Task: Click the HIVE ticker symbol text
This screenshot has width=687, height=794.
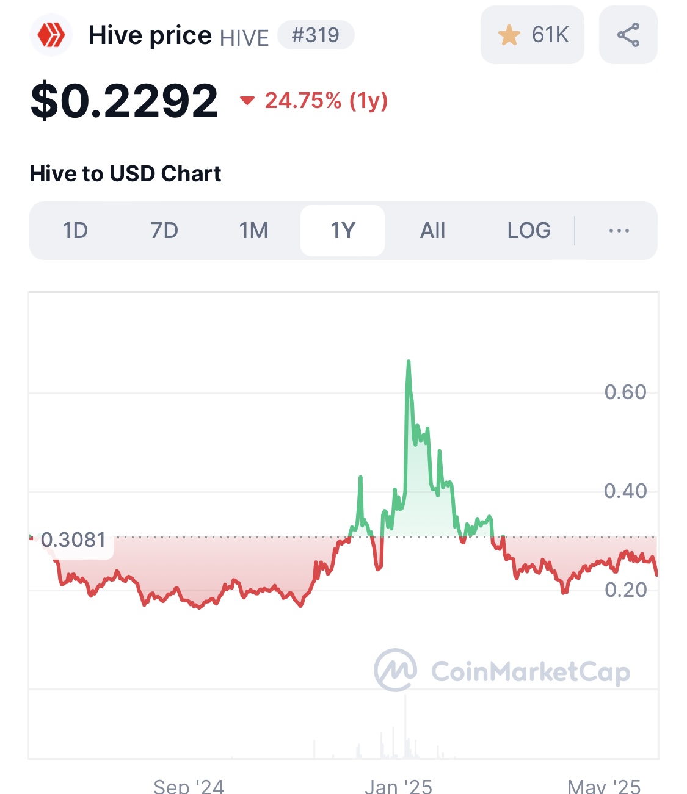Action: (x=244, y=38)
